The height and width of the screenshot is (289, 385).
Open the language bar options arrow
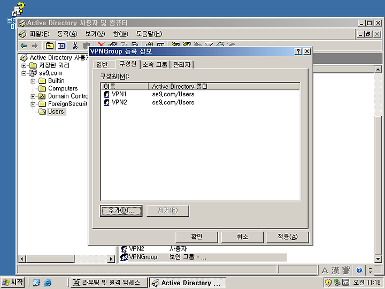pos(370,271)
